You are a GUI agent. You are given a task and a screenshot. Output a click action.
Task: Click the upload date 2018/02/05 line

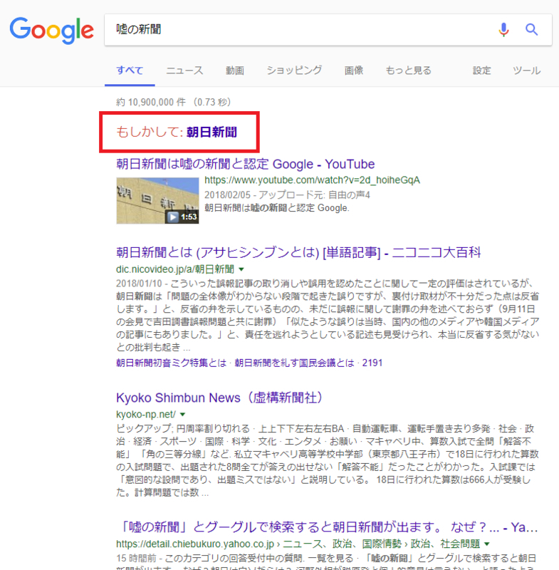click(x=287, y=195)
